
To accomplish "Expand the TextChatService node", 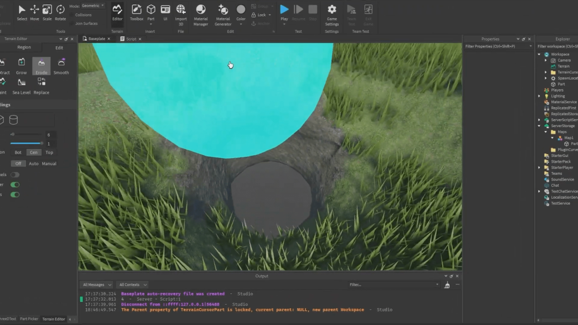I will (539, 191).
